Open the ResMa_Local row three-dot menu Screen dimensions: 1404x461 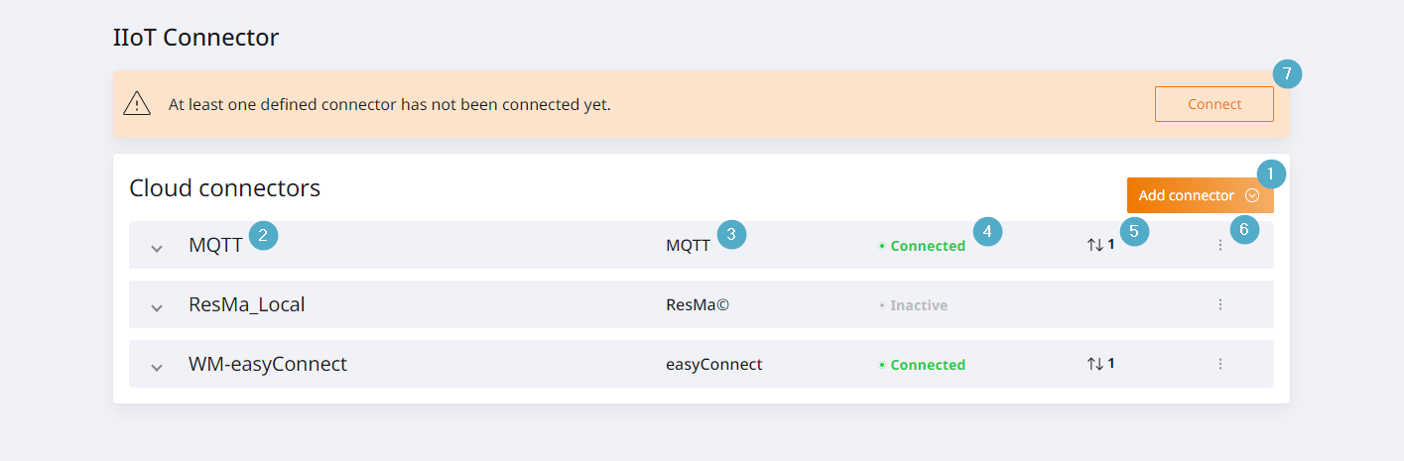point(1219,304)
